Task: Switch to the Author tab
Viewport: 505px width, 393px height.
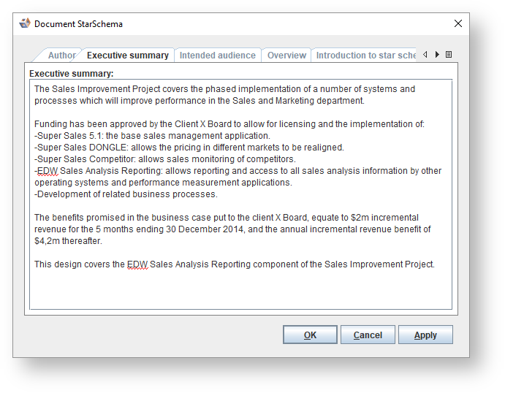Action: click(61, 56)
